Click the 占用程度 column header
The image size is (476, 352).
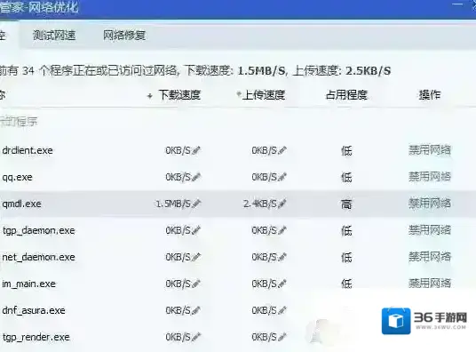346,95
